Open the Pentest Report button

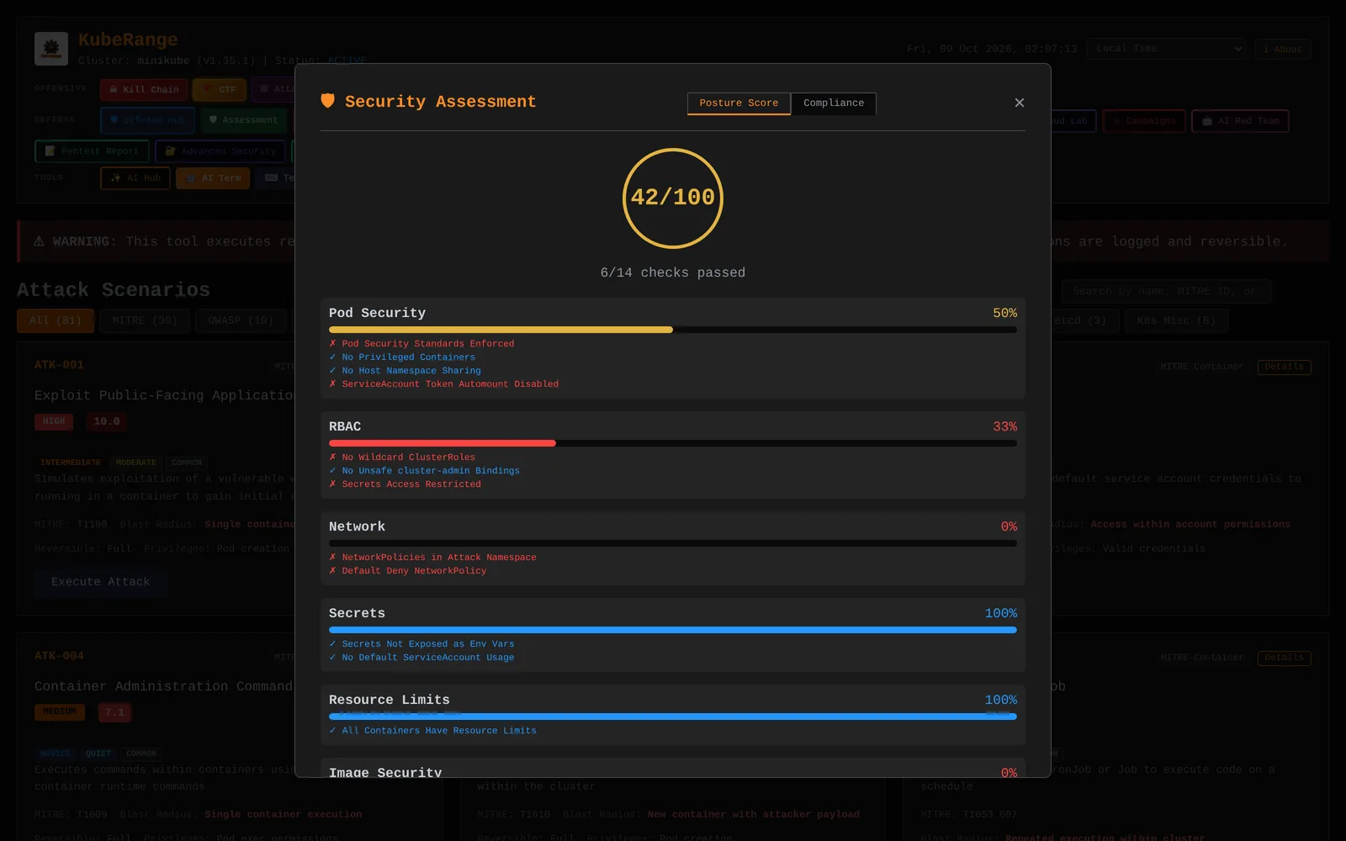click(x=92, y=151)
